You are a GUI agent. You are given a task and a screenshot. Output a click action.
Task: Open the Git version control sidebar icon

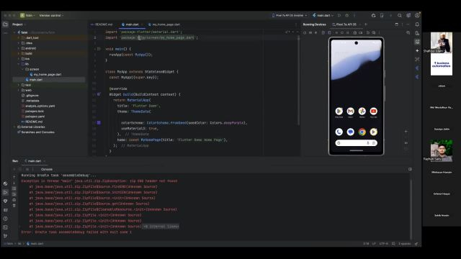click(x=5, y=236)
